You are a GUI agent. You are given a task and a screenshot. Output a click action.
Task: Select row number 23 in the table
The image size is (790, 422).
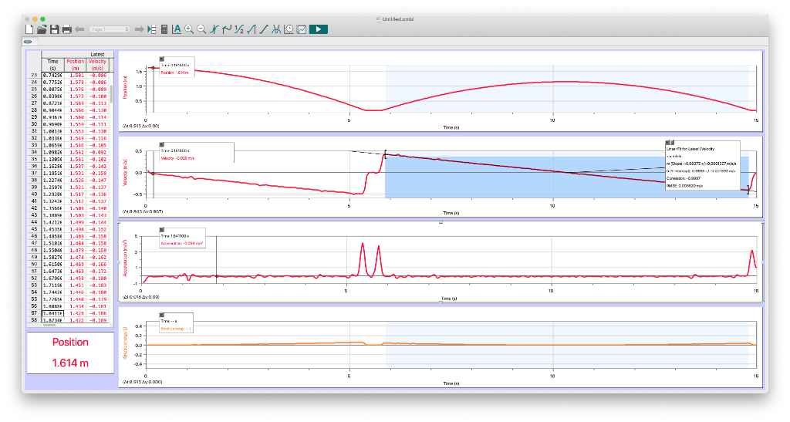(x=34, y=75)
